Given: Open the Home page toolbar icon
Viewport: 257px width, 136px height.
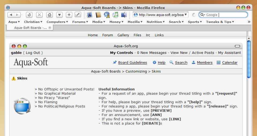Looking at the screenshot, I should [49, 15].
